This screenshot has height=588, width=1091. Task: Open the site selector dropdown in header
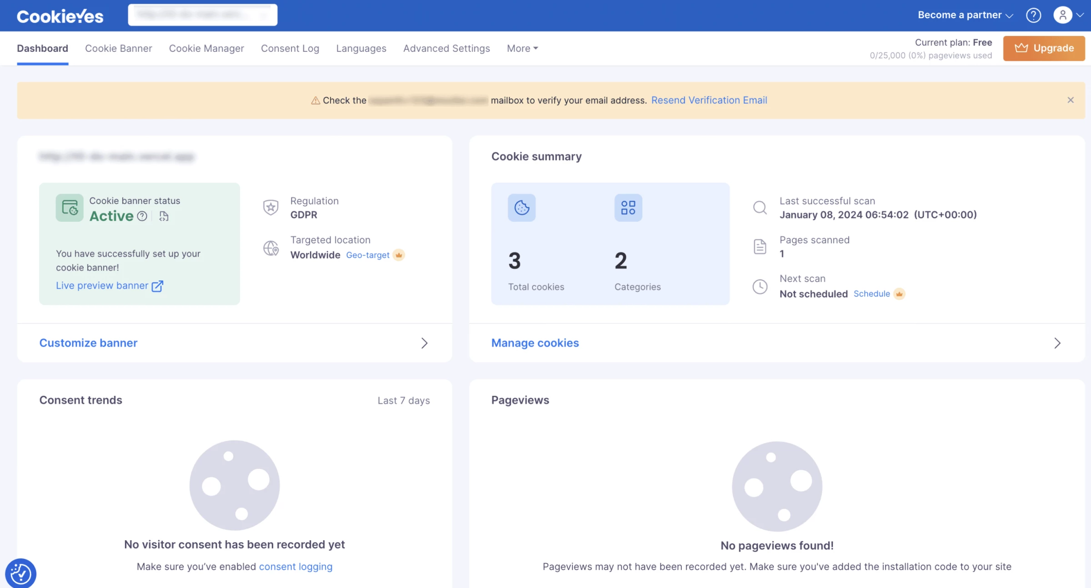[203, 15]
